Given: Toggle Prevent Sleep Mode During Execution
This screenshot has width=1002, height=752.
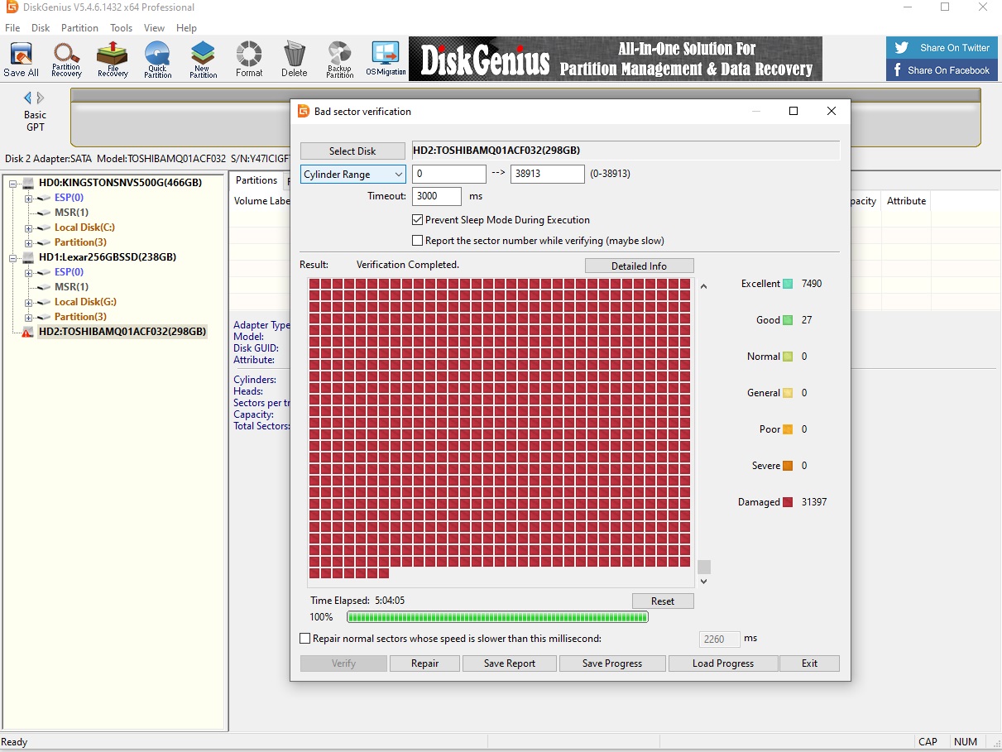Looking at the screenshot, I should coord(418,220).
